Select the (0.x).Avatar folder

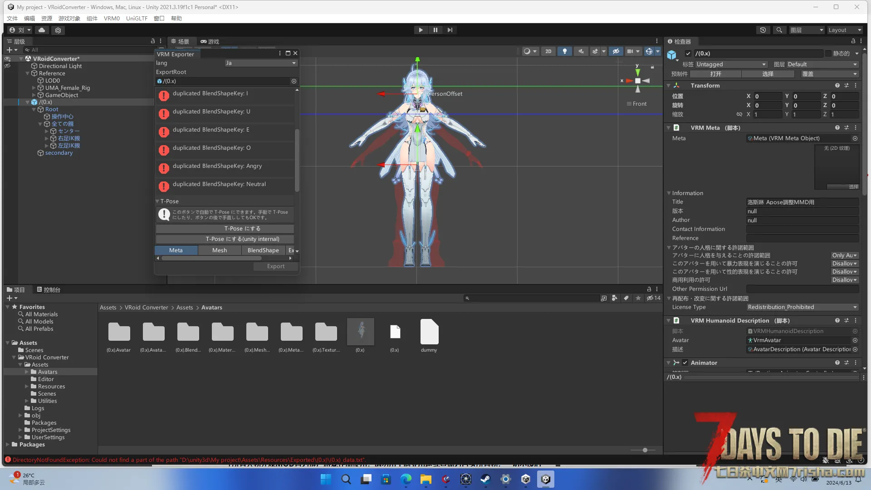tap(119, 336)
